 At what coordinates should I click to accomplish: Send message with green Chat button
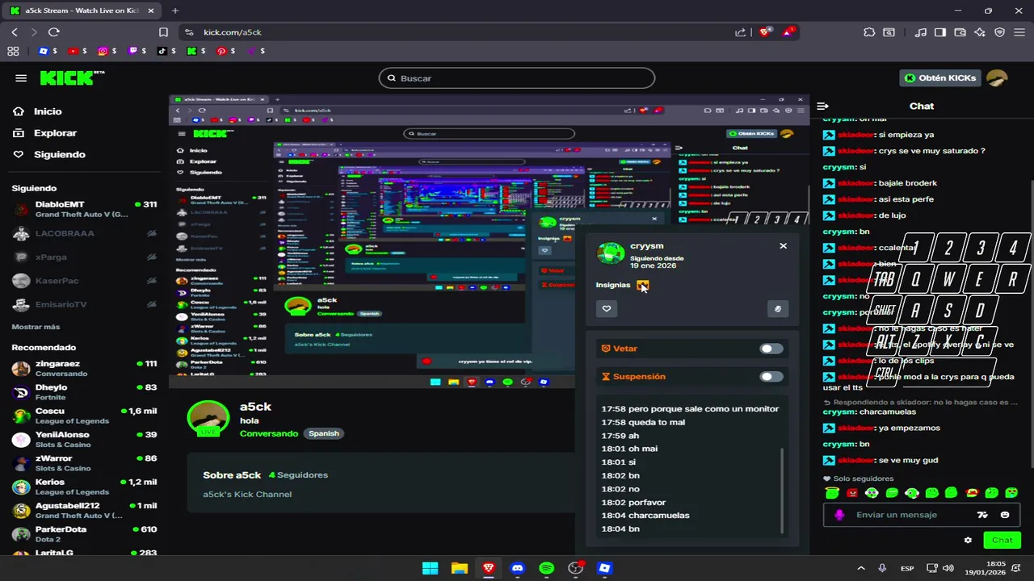click(x=1002, y=540)
